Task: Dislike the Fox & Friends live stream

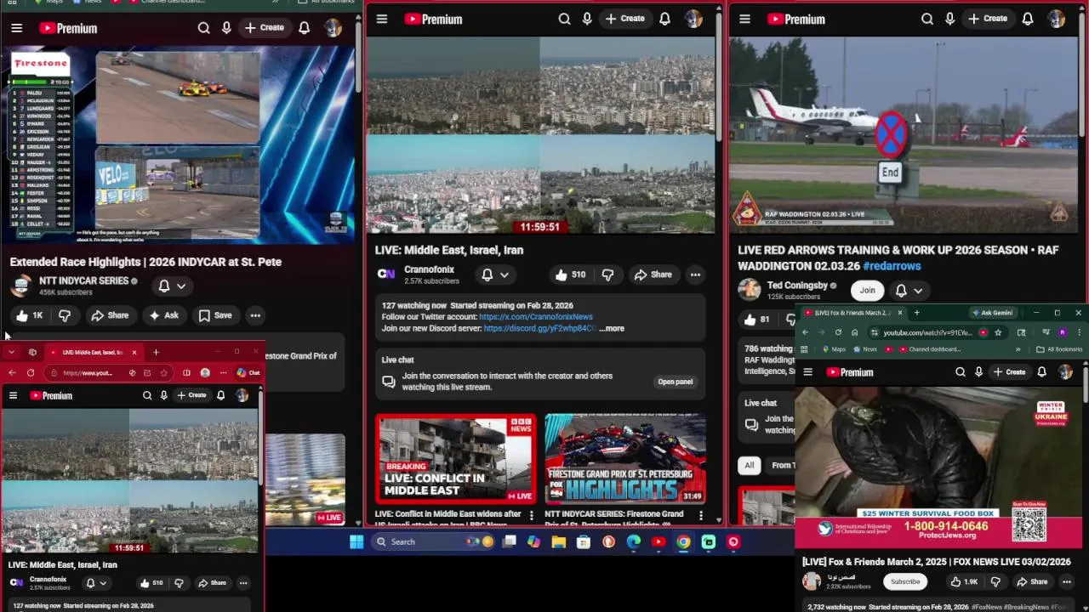Action: [x=995, y=581]
